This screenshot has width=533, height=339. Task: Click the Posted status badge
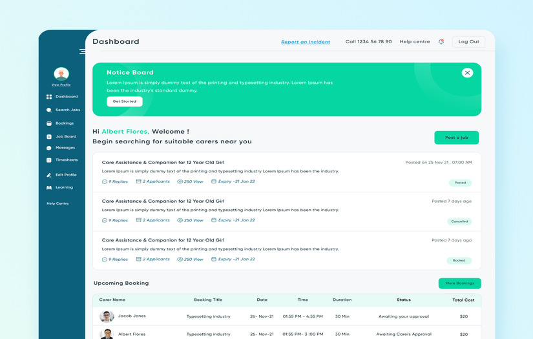[460, 183]
